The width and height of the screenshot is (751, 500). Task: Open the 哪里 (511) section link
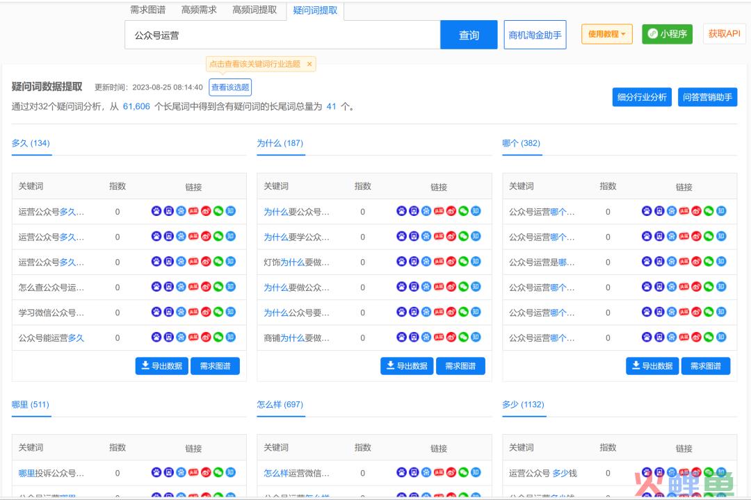tap(30, 405)
